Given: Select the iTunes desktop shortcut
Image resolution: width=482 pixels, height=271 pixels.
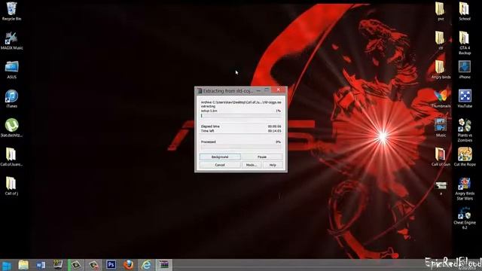Looking at the screenshot, I should (11, 99).
